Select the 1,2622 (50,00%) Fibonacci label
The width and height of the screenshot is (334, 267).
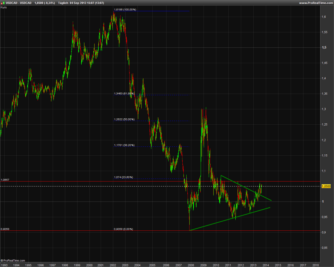[124, 119]
